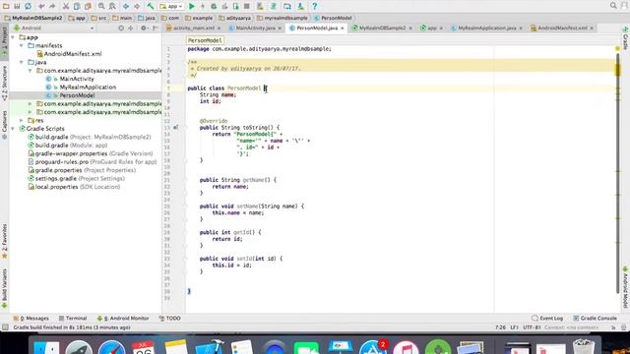Open the app run configuration dropdown
This screenshot has height=354, width=630.
(x=171, y=6)
